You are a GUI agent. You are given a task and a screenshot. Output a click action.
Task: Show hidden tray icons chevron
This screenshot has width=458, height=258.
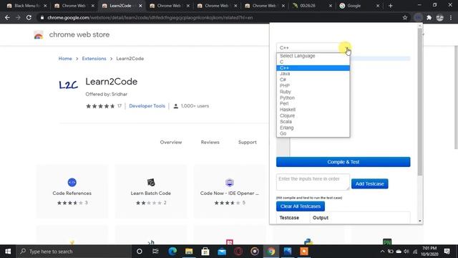point(382,252)
